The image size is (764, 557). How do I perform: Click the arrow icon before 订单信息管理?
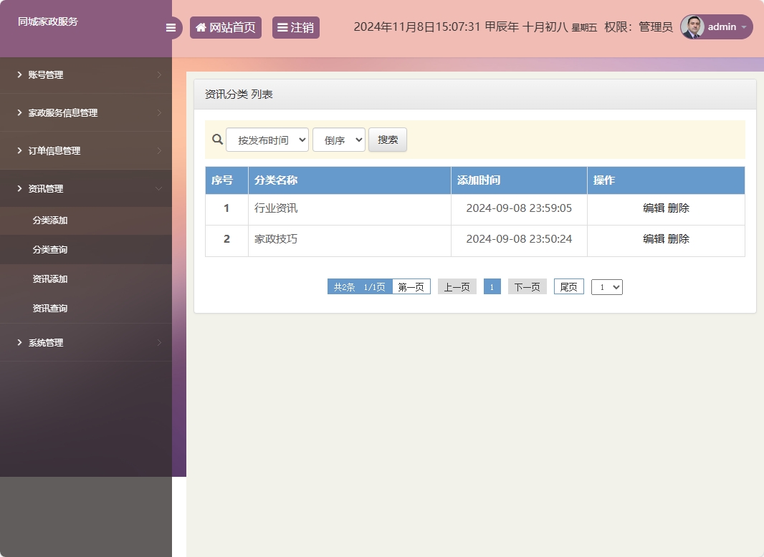click(17, 151)
